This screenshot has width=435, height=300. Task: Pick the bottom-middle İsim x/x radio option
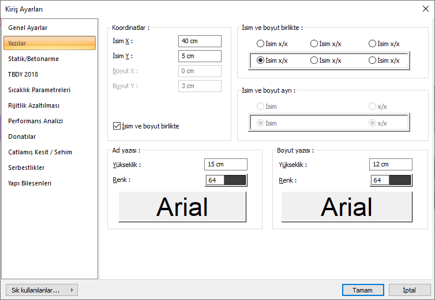click(314, 60)
